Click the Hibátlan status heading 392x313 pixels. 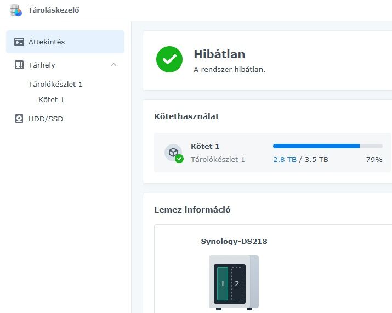pyautogui.click(x=219, y=54)
